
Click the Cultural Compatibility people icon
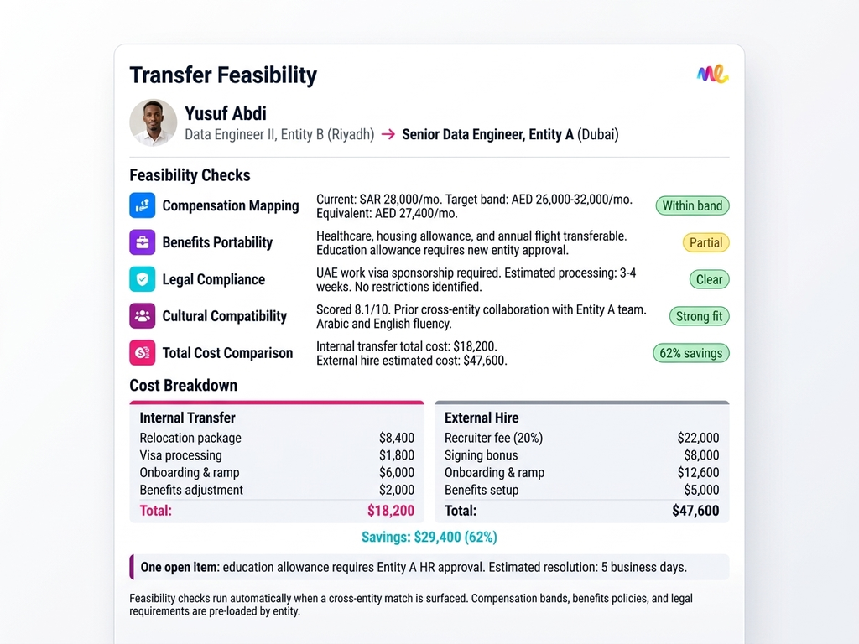pyautogui.click(x=142, y=316)
